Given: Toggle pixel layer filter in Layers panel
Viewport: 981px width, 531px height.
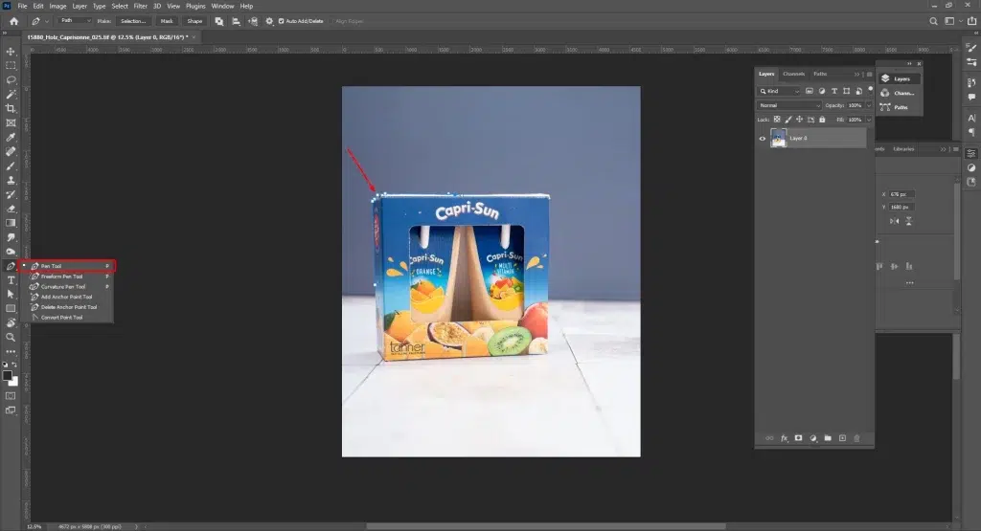Looking at the screenshot, I should tap(810, 91).
